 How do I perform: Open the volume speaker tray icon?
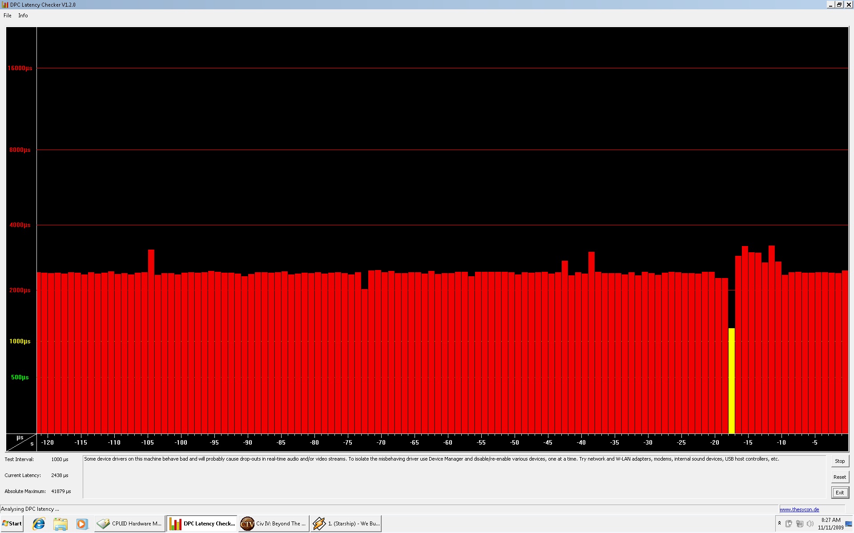click(x=810, y=524)
